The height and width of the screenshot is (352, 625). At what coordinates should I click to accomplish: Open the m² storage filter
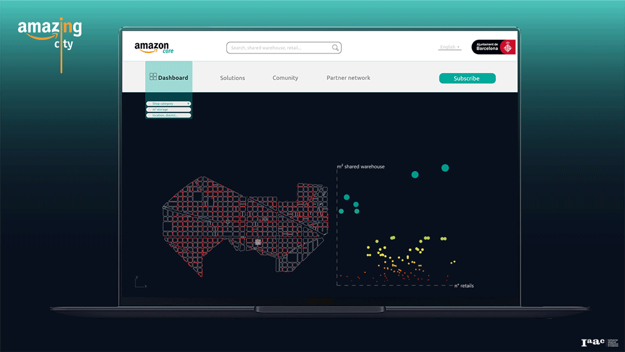[169, 109]
